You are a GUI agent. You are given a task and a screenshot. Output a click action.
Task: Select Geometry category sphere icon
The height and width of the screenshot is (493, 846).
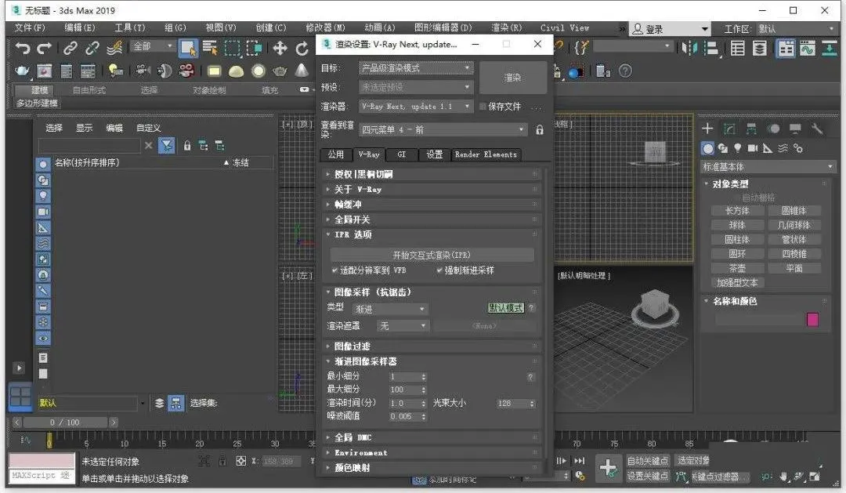[708, 148]
